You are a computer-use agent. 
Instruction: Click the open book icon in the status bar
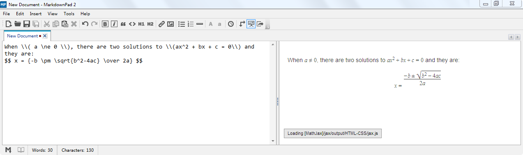21,150
